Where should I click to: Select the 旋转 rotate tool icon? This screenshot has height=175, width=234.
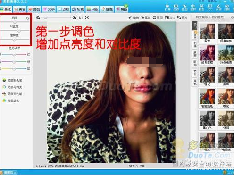pyautogui.click(x=193, y=8)
